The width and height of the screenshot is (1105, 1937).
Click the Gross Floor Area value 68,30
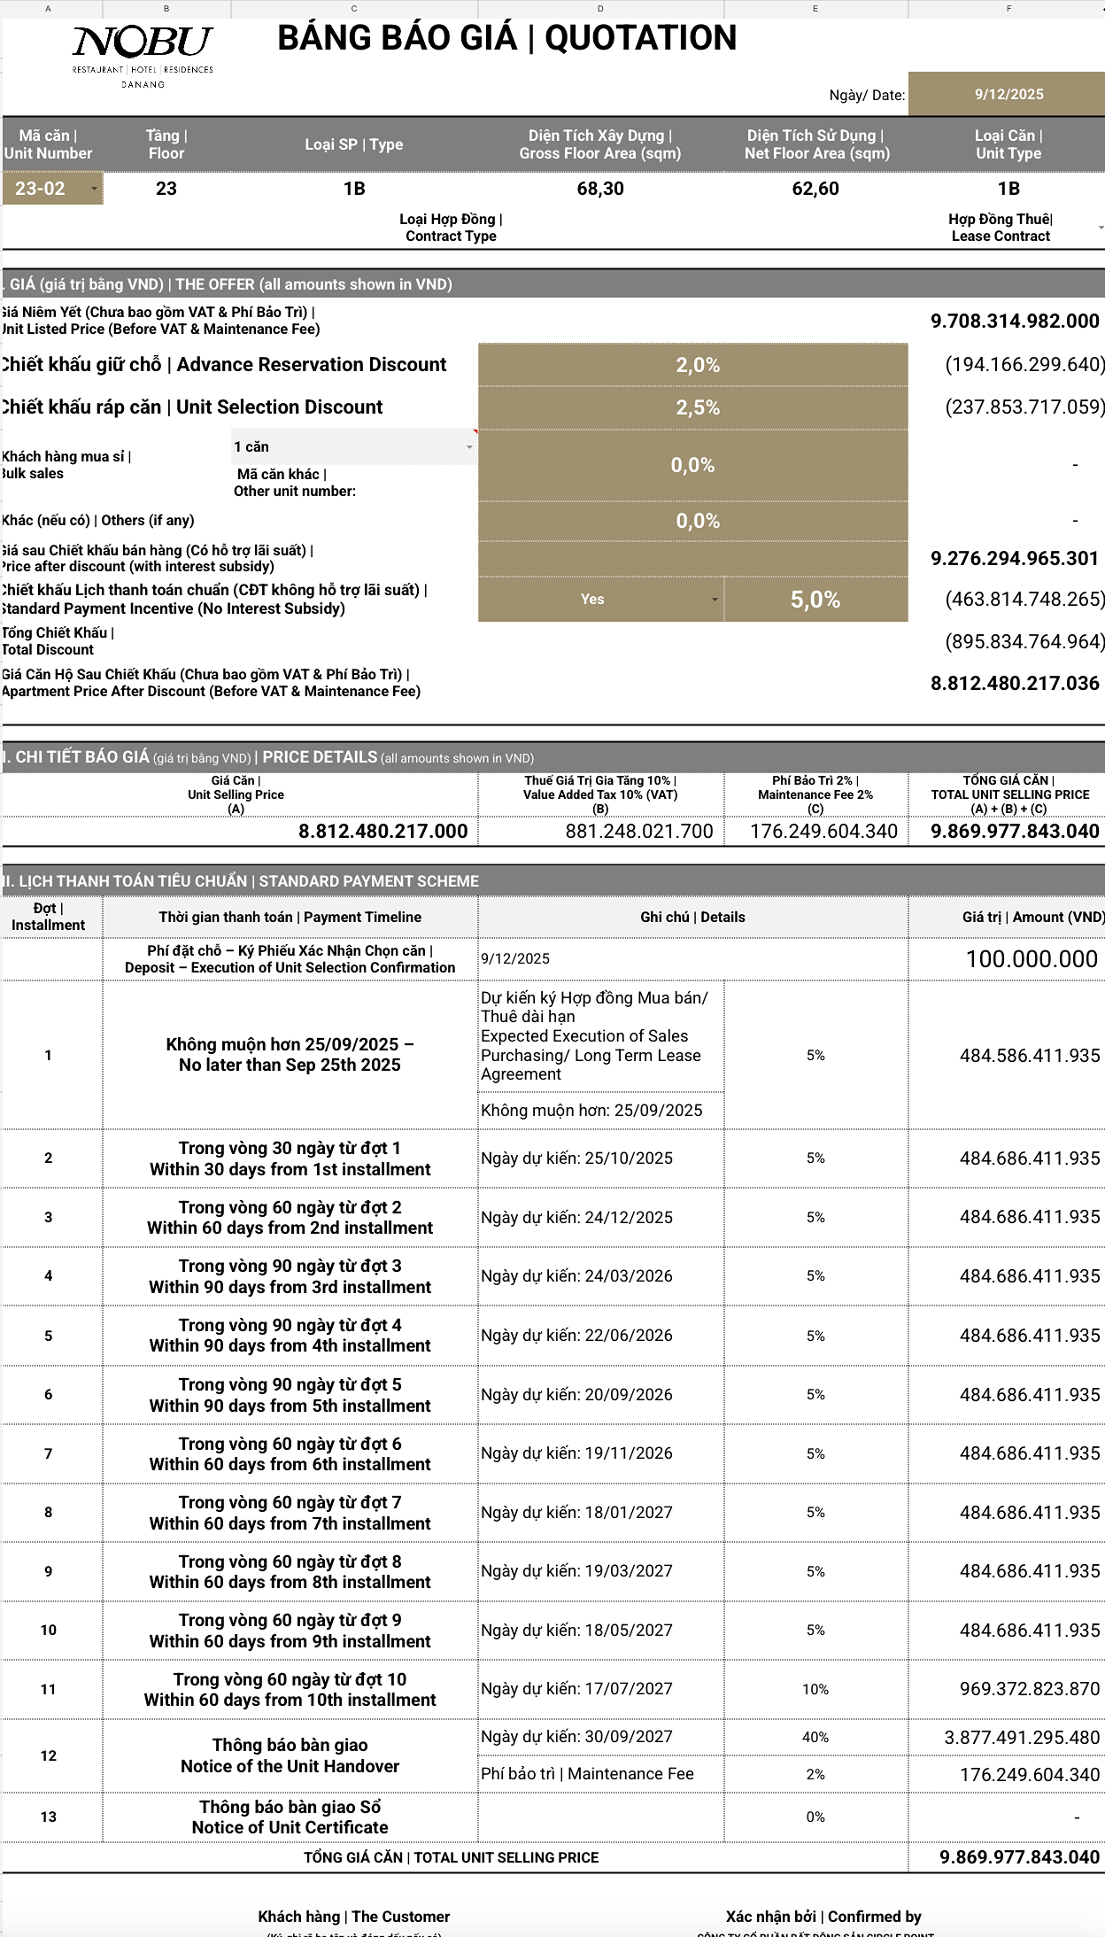click(600, 189)
